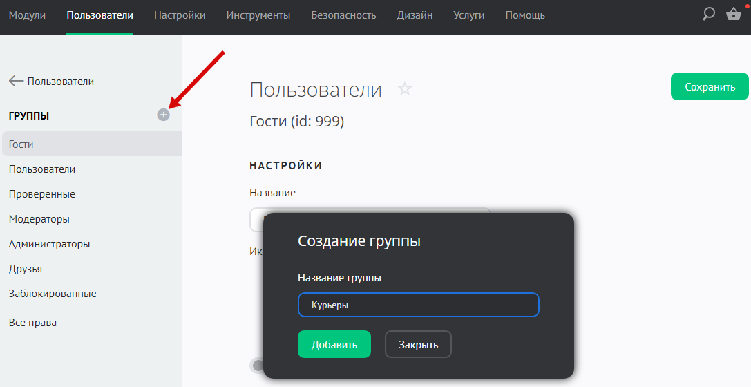Toggle the partially hidden switch behind the dialog

[258, 365]
